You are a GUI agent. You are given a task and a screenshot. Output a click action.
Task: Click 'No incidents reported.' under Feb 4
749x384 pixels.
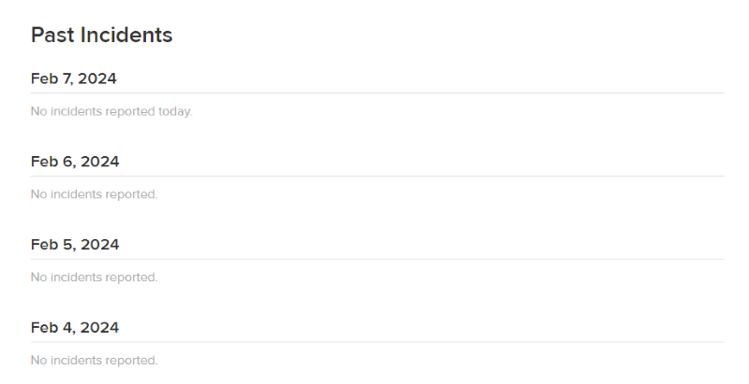(x=95, y=361)
